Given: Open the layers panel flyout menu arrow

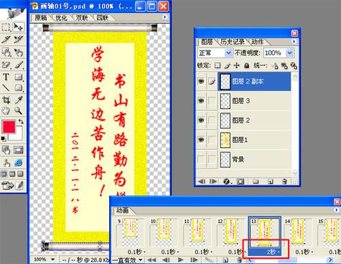Looking at the screenshot, I should (294, 42).
